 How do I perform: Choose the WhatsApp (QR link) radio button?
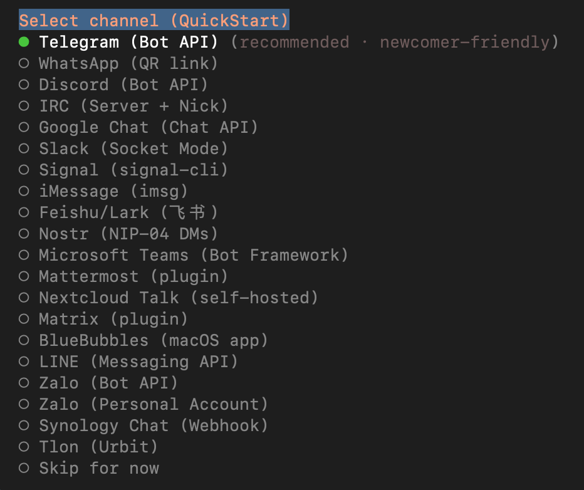tap(24, 63)
